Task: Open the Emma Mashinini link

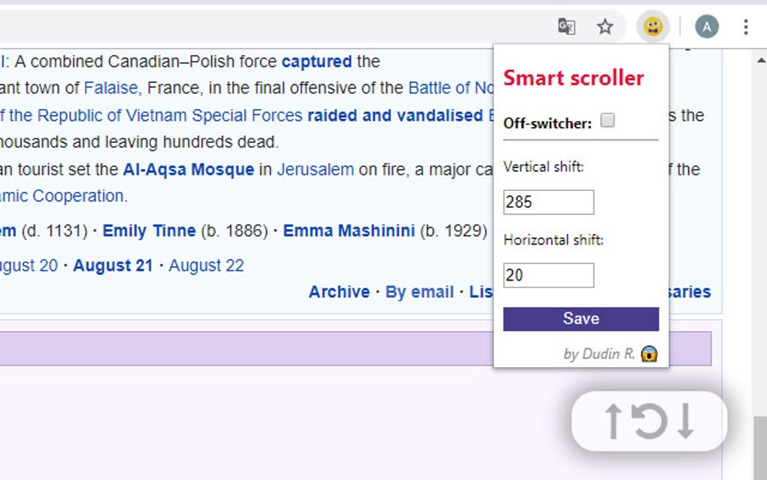Action: click(350, 231)
